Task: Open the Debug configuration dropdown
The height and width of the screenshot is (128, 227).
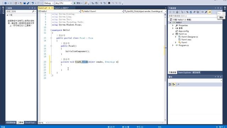Action: 49,3
